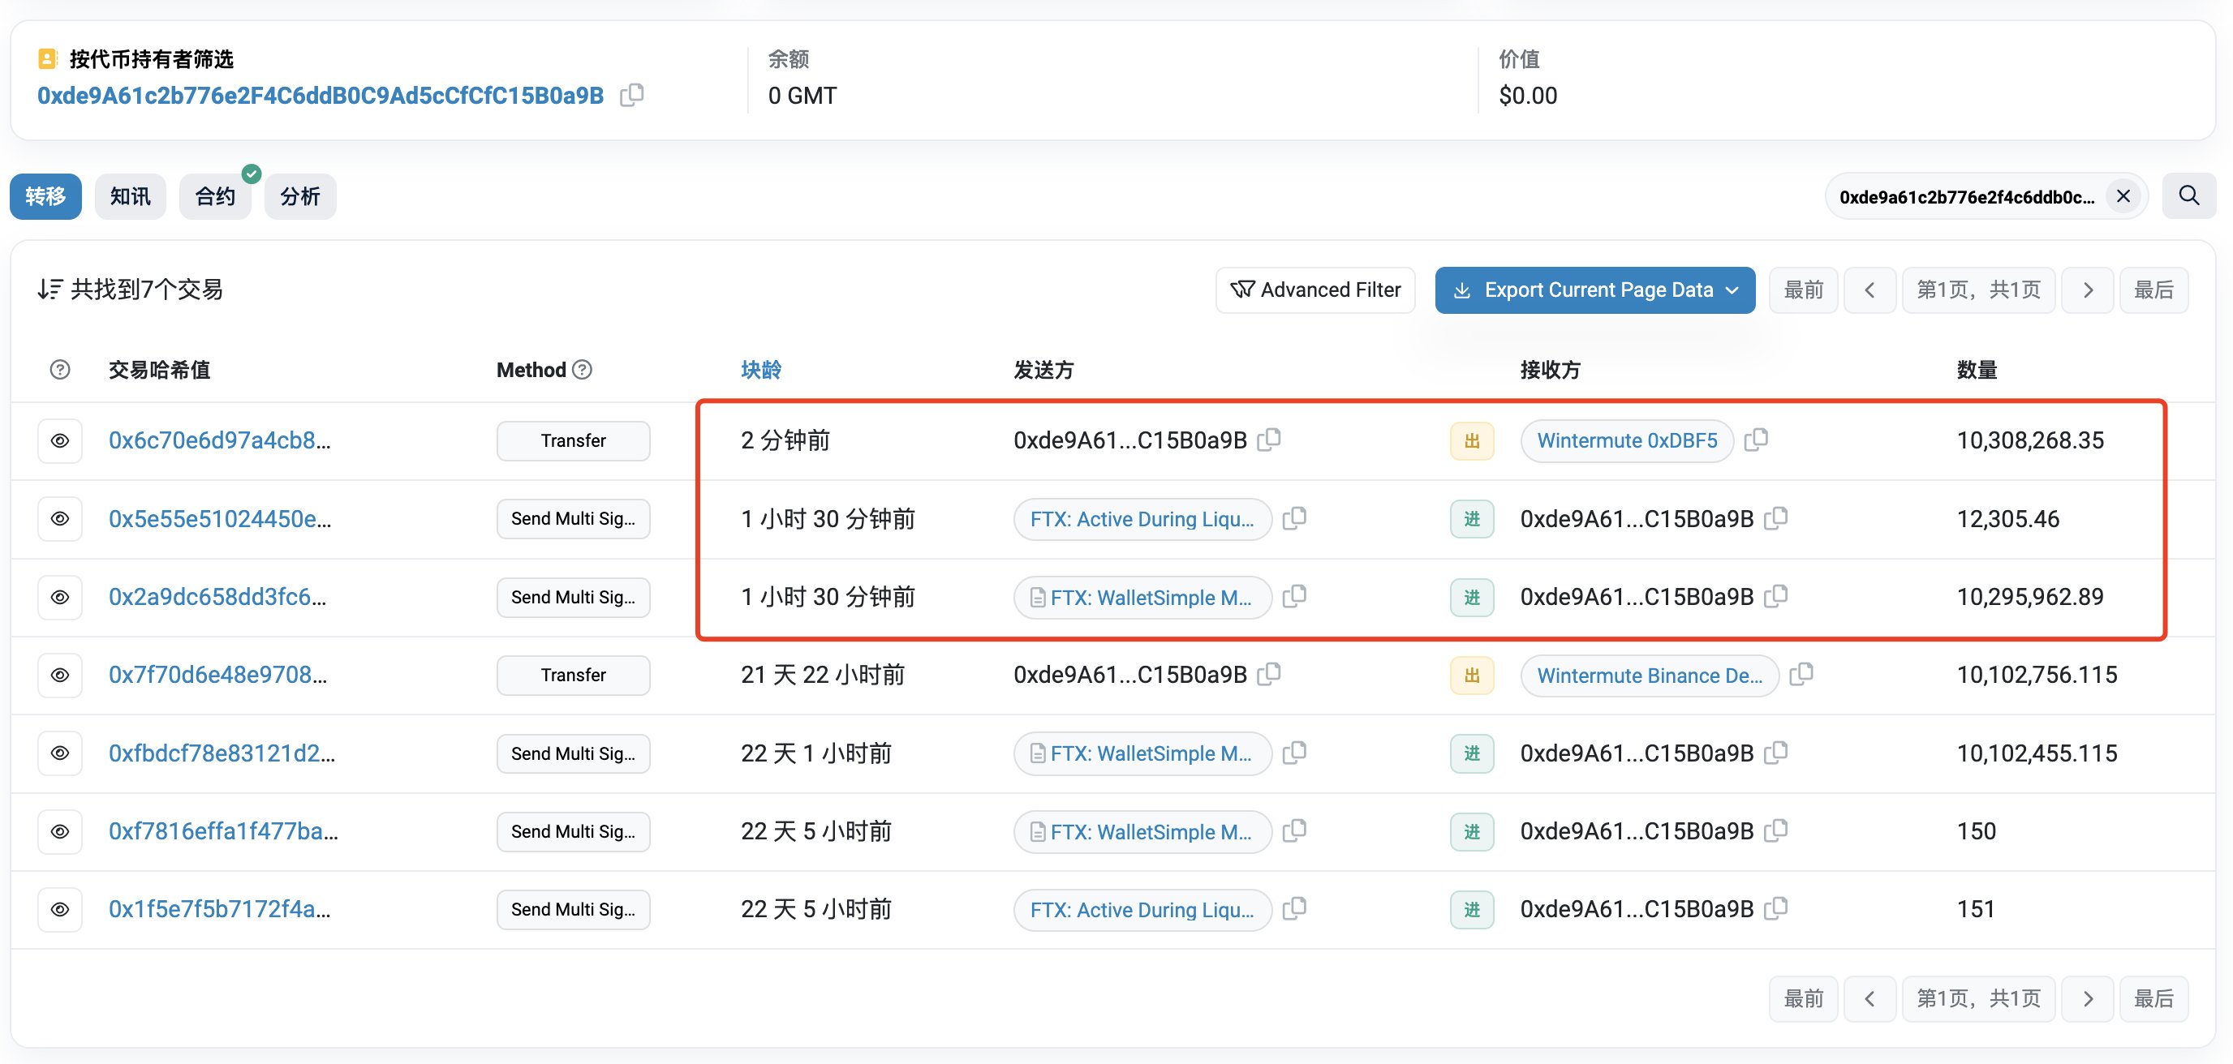
Task: Open transaction 0xfbdcf78e83121d2 hash link
Action: coord(222,753)
